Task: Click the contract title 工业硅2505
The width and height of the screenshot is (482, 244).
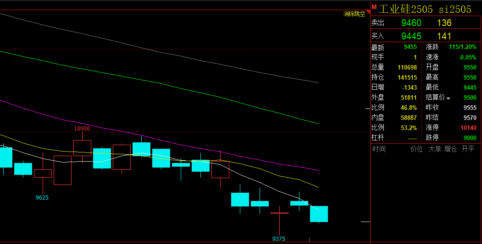Action: point(405,9)
